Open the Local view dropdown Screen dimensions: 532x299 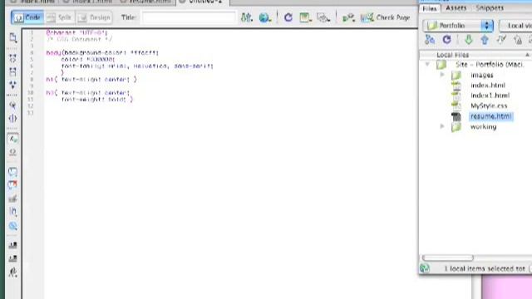[515, 26]
